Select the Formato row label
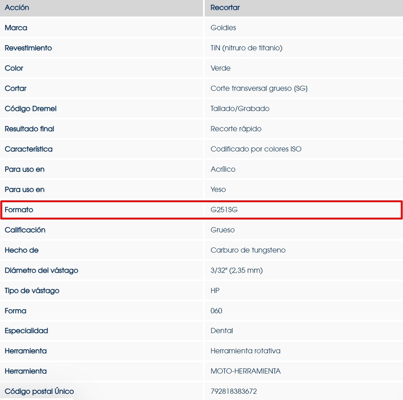Viewport: 403px width, 400px height. pos(19,210)
